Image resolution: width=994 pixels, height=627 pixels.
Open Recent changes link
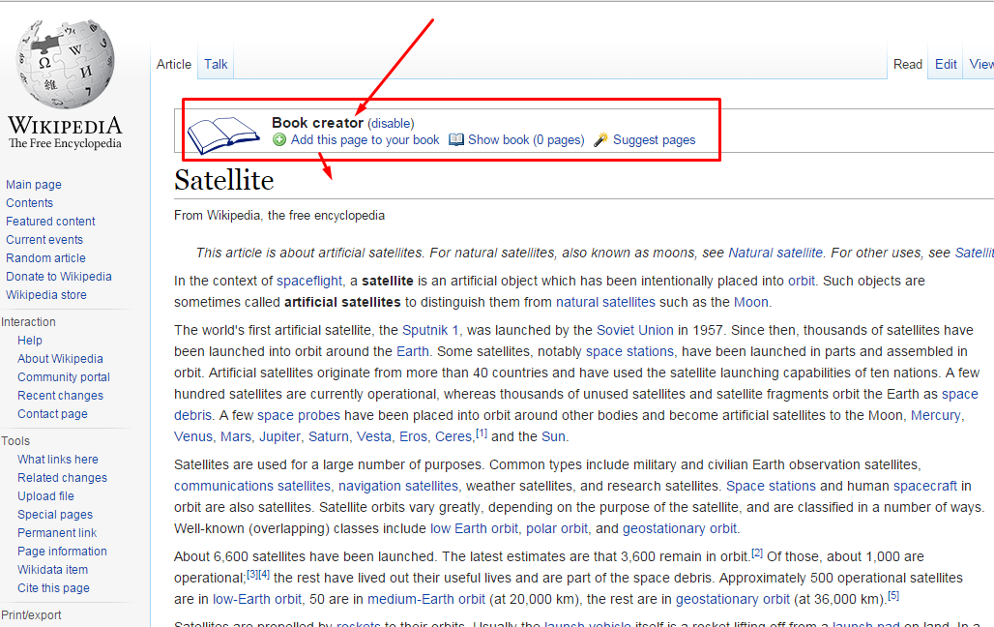pos(60,396)
